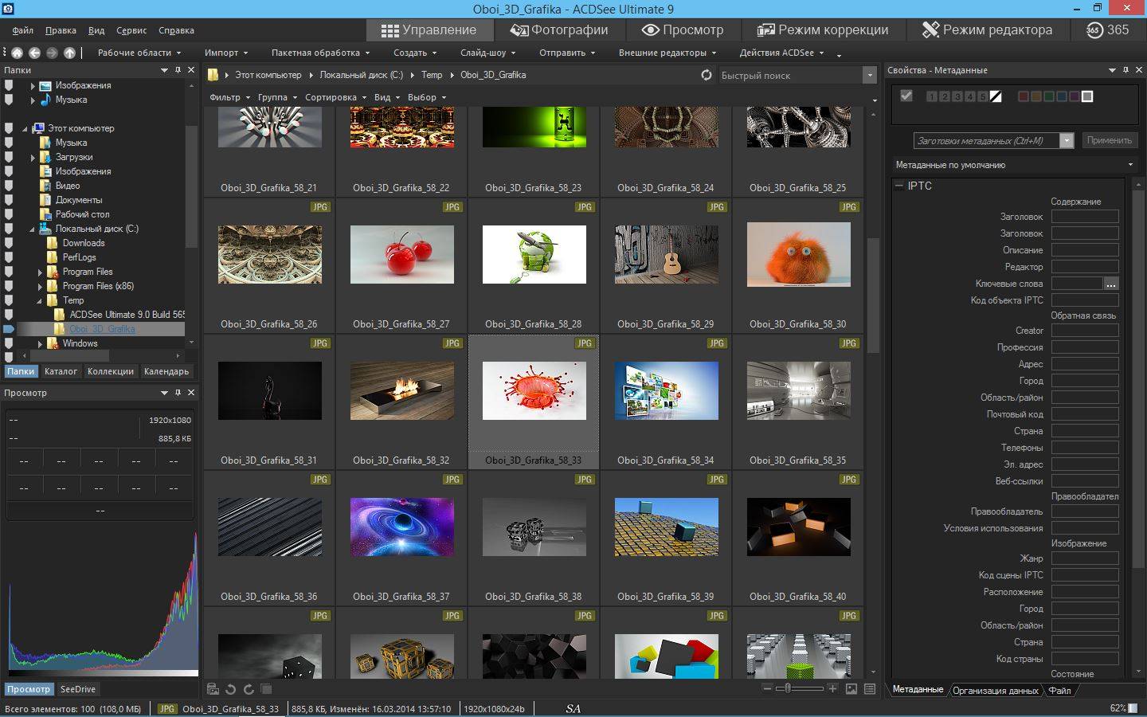
Task: Click the Применить button
Action: coord(1109,140)
